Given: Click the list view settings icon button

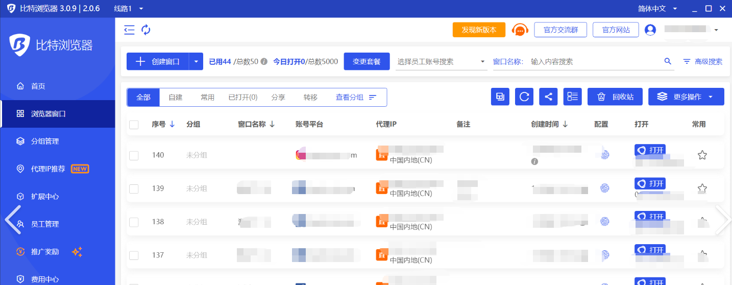Looking at the screenshot, I should point(573,97).
